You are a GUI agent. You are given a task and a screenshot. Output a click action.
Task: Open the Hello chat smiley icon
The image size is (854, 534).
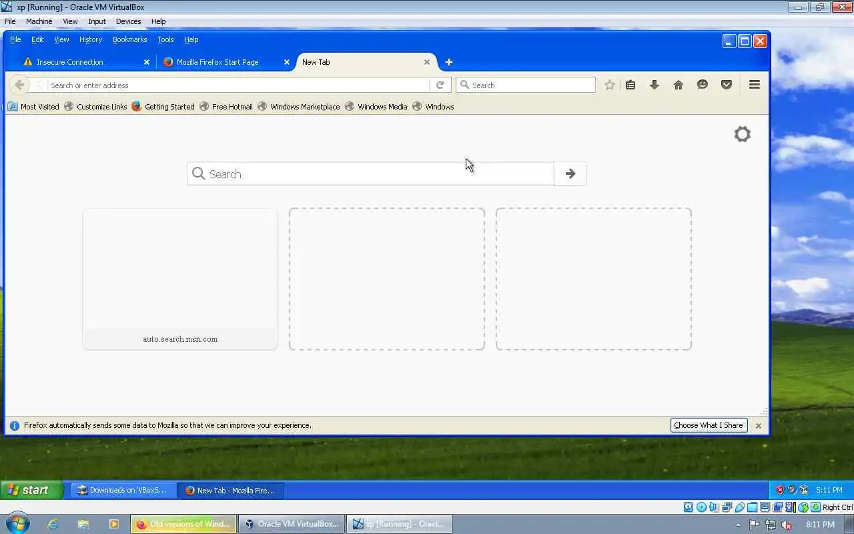(x=703, y=85)
